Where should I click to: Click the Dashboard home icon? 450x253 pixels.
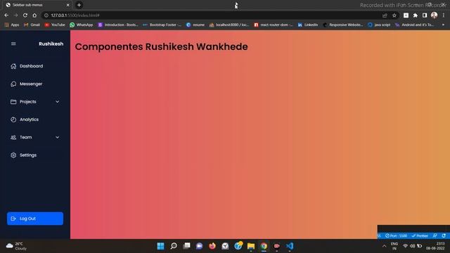click(x=13, y=66)
